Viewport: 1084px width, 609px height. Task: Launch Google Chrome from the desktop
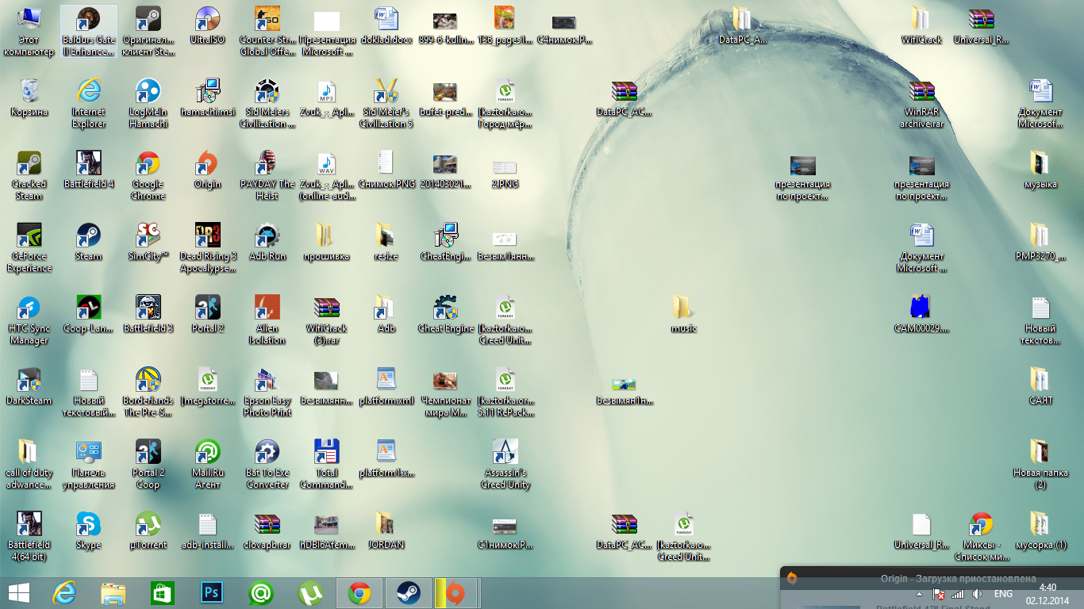(148, 175)
